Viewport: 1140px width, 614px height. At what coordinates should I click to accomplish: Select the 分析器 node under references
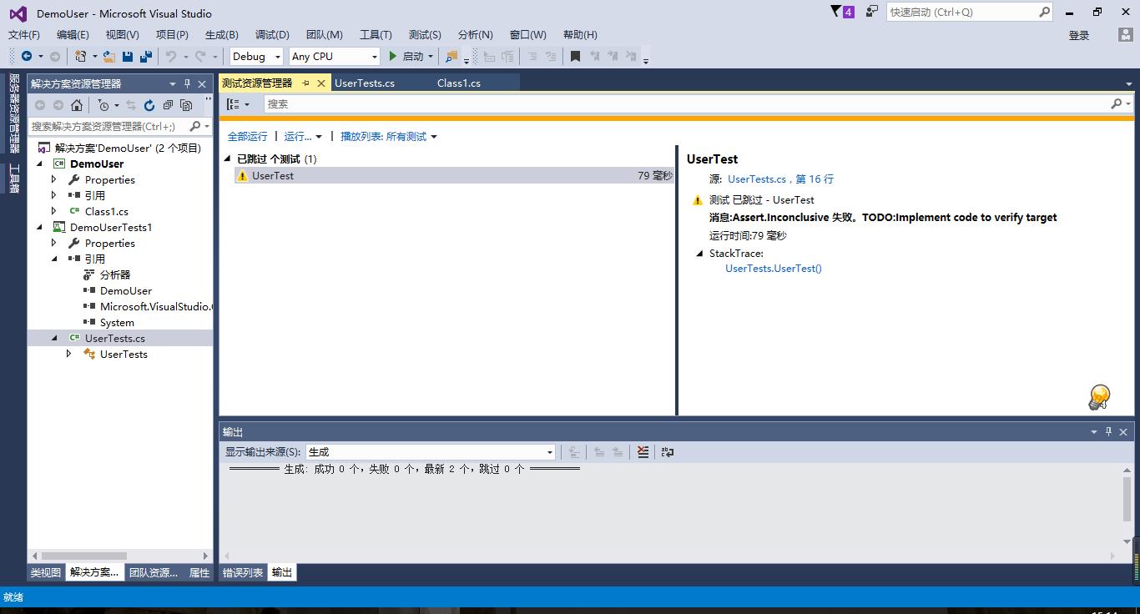114,274
